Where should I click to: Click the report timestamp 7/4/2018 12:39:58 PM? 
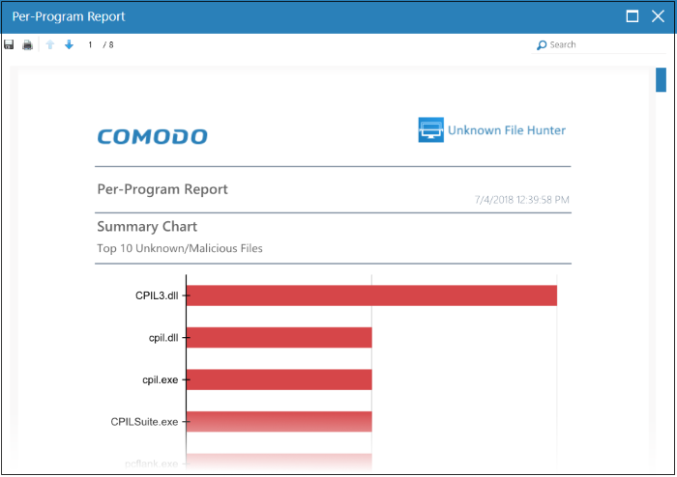(521, 200)
